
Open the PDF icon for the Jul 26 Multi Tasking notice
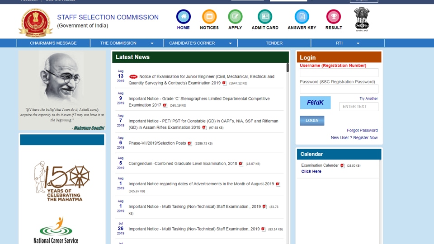264,229
